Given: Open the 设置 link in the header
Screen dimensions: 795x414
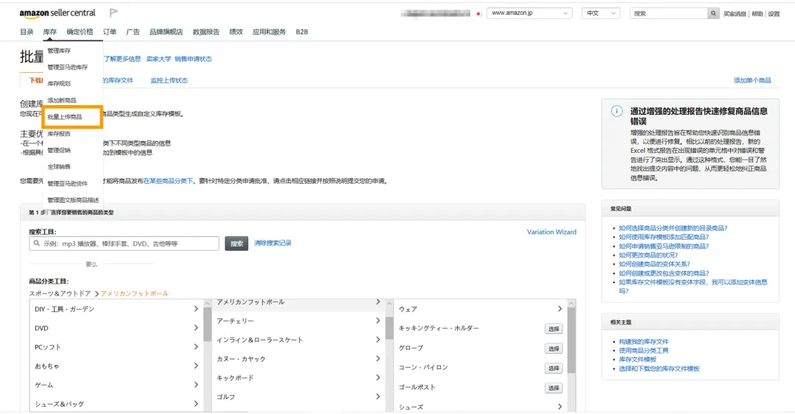Looking at the screenshot, I should coord(774,14).
